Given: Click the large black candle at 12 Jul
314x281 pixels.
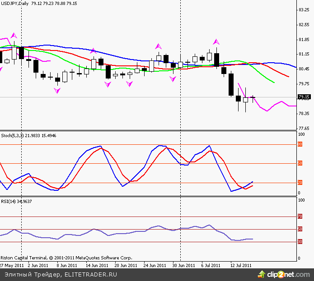Looking at the screenshot, I should point(231,84).
